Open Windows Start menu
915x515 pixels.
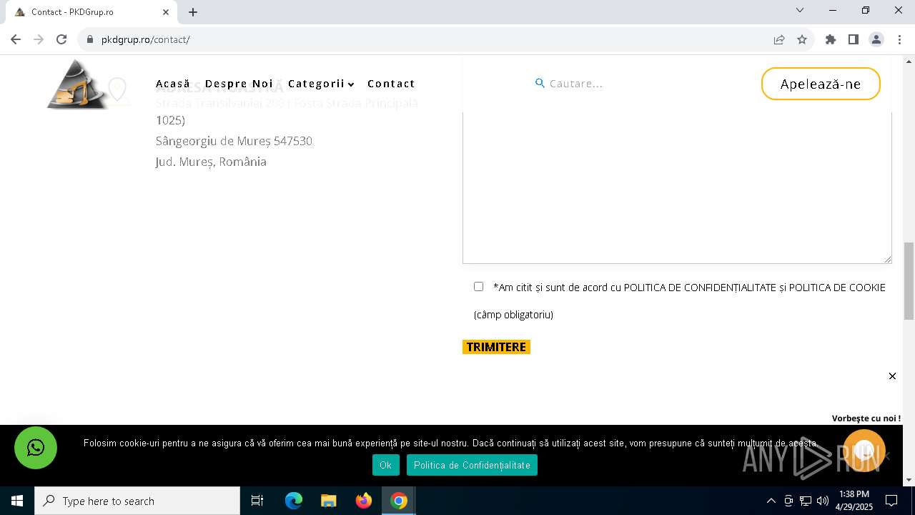17,501
